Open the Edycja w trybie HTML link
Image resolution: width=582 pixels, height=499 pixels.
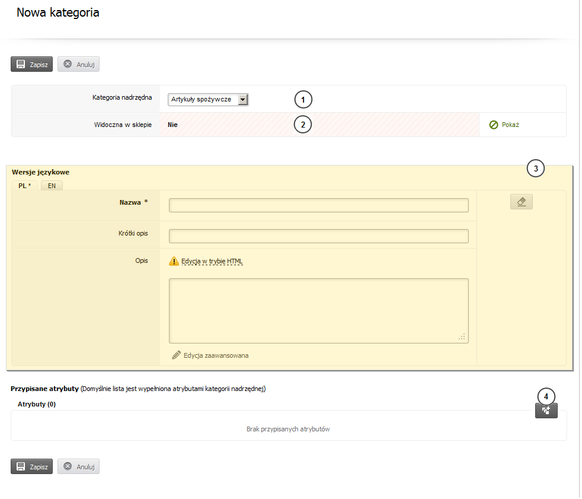coord(212,261)
